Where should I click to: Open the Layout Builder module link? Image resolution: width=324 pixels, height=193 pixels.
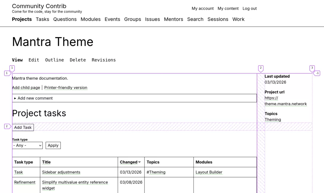point(209,172)
